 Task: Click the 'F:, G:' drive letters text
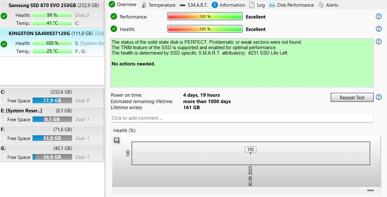tap(80, 51)
